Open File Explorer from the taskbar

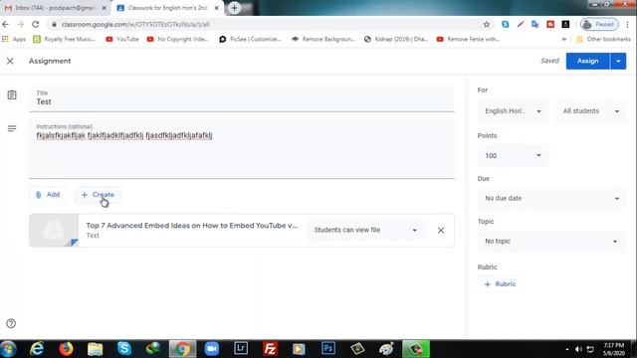96,349
